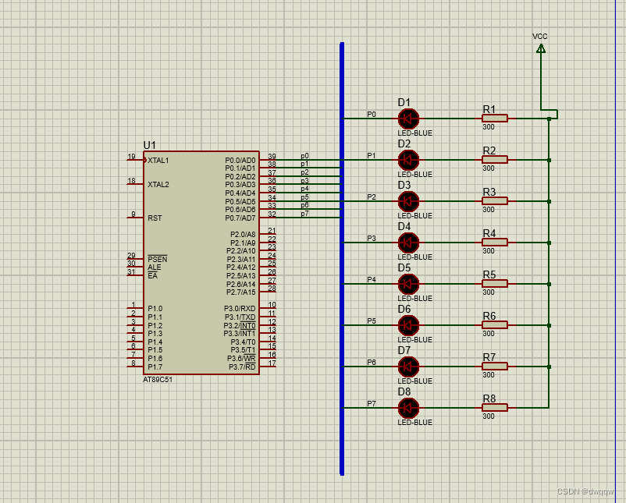Image resolution: width=626 pixels, height=503 pixels.
Task: Click pin number 19 at XTAL1
Action: pyautogui.click(x=131, y=157)
